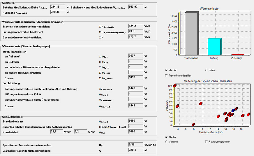The height and width of the screenshot is (156, 254).
Task: Click the Lüftungswärmeverlust-Koeffizient field 49,6
Action: pyautogui.click(x=135, y=32)
